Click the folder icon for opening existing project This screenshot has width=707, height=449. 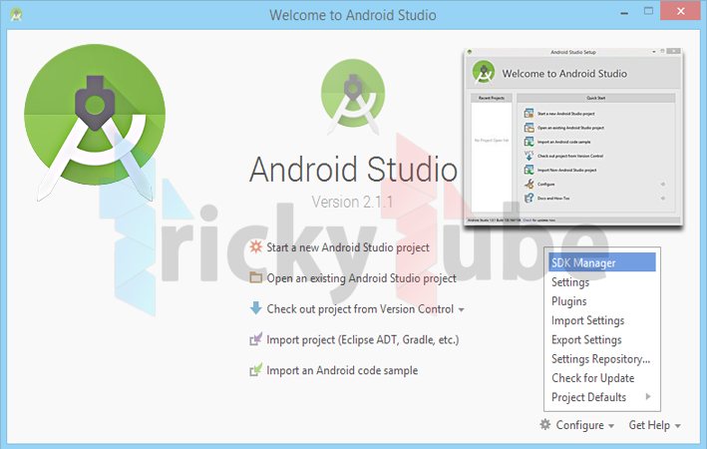(255, 277)
